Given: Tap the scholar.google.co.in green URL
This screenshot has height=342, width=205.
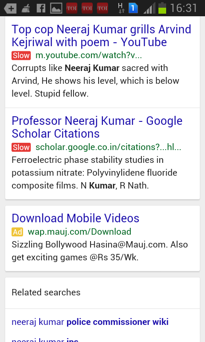Looking at the screenshot, I should [108, 147].
